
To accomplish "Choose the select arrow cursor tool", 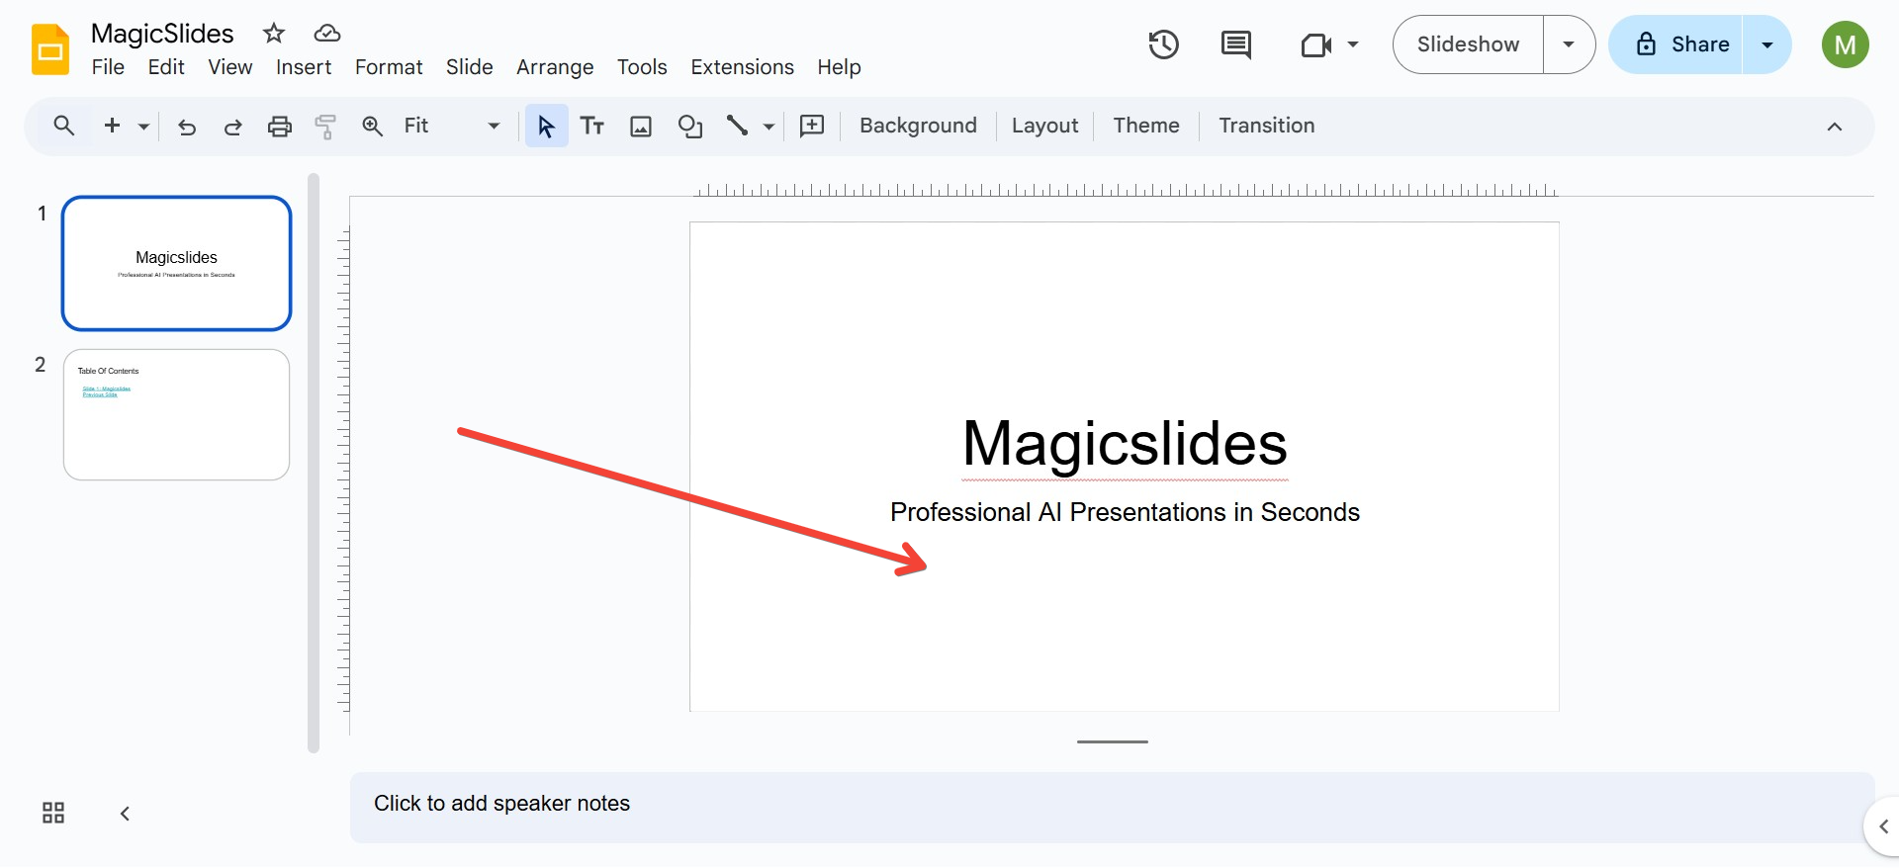I will (546, 126).
